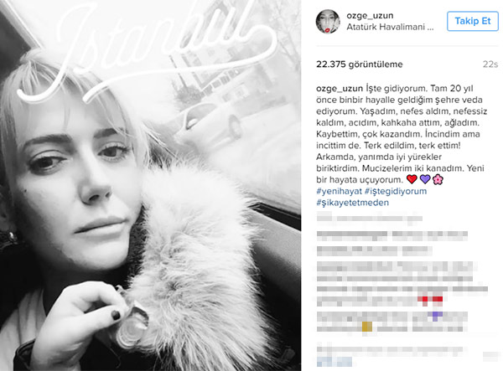
Task: Select the first blurred comment line
Action: pyautogui.click(x=369, y=219)
